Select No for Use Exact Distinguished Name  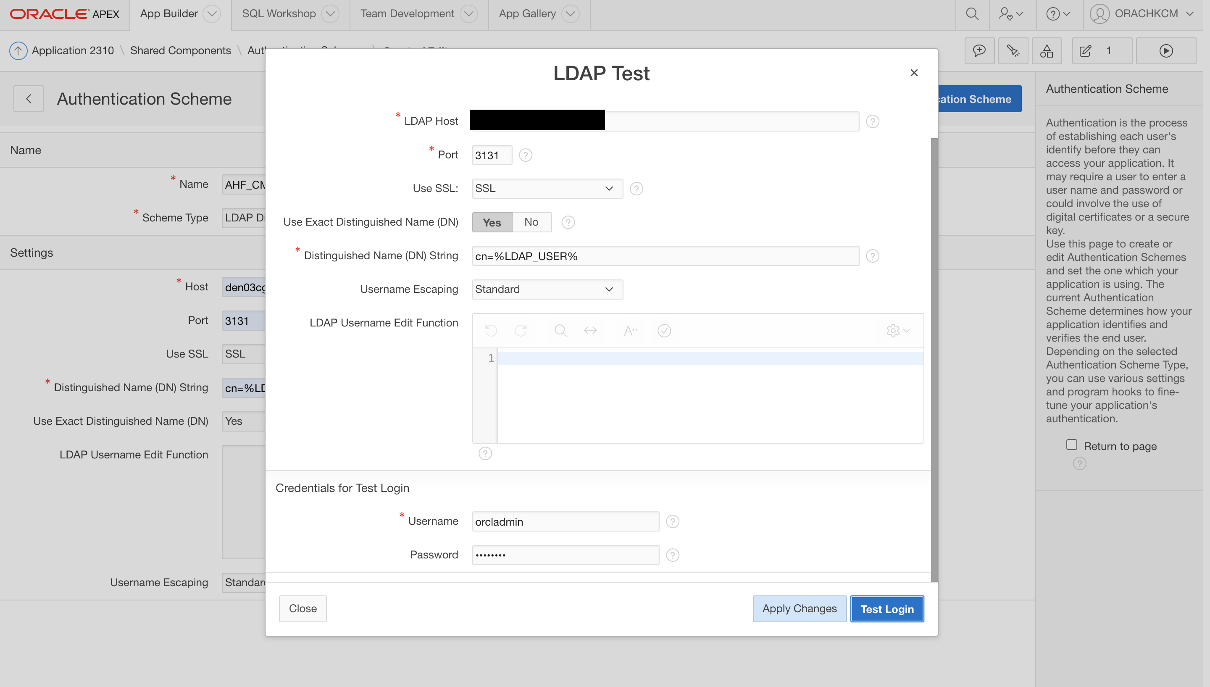531,222
